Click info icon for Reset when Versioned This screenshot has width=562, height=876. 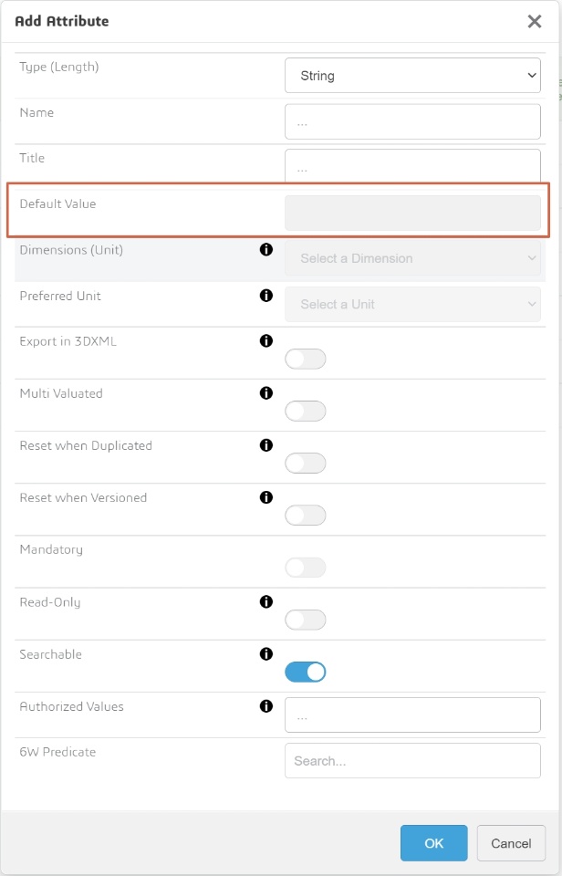click(266, 497)
